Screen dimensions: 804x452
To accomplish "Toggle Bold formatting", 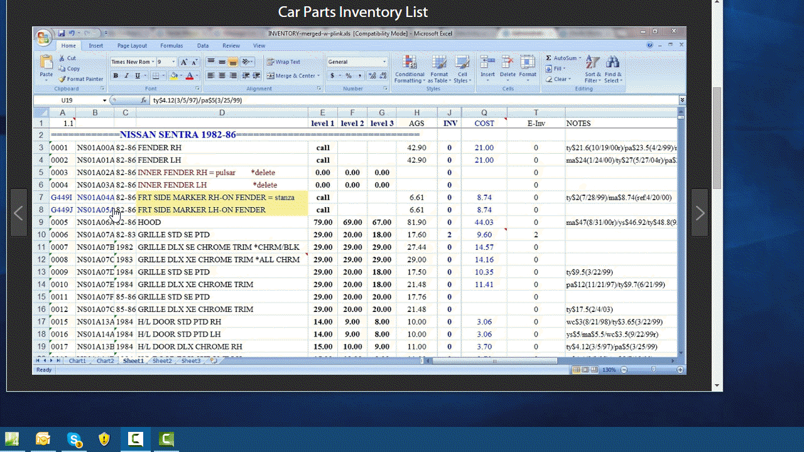I will 116,76.
